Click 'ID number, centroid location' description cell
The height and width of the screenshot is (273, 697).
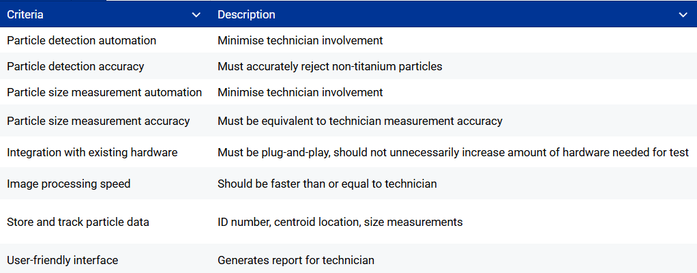[340, 222]
